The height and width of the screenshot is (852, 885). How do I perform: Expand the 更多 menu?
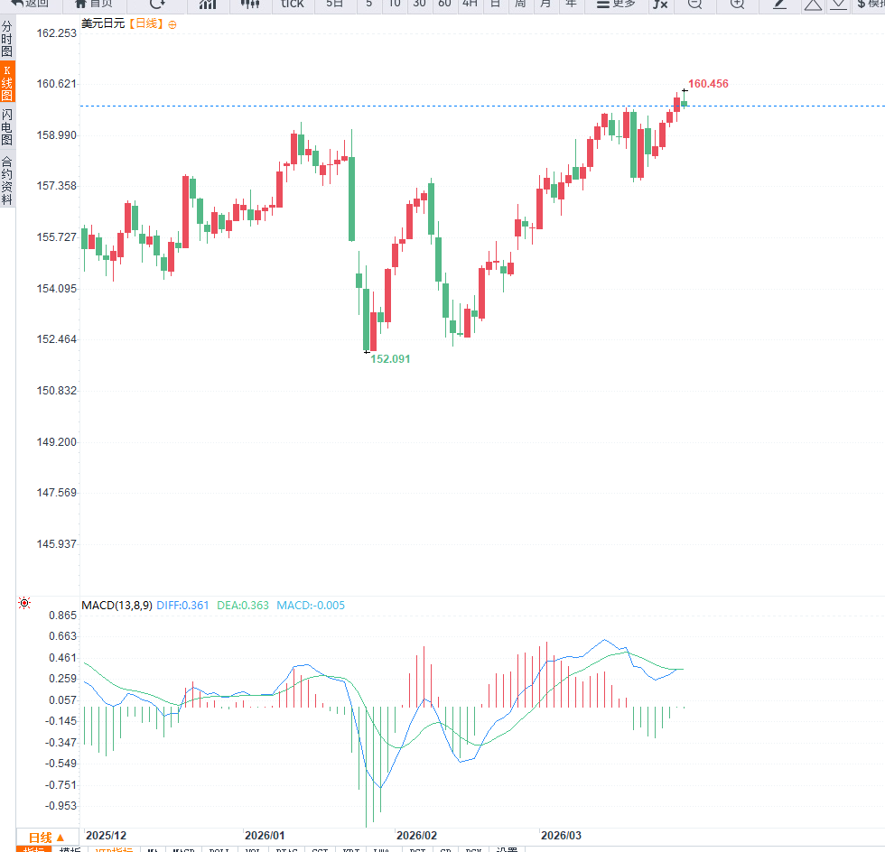(x=616, y=4)
